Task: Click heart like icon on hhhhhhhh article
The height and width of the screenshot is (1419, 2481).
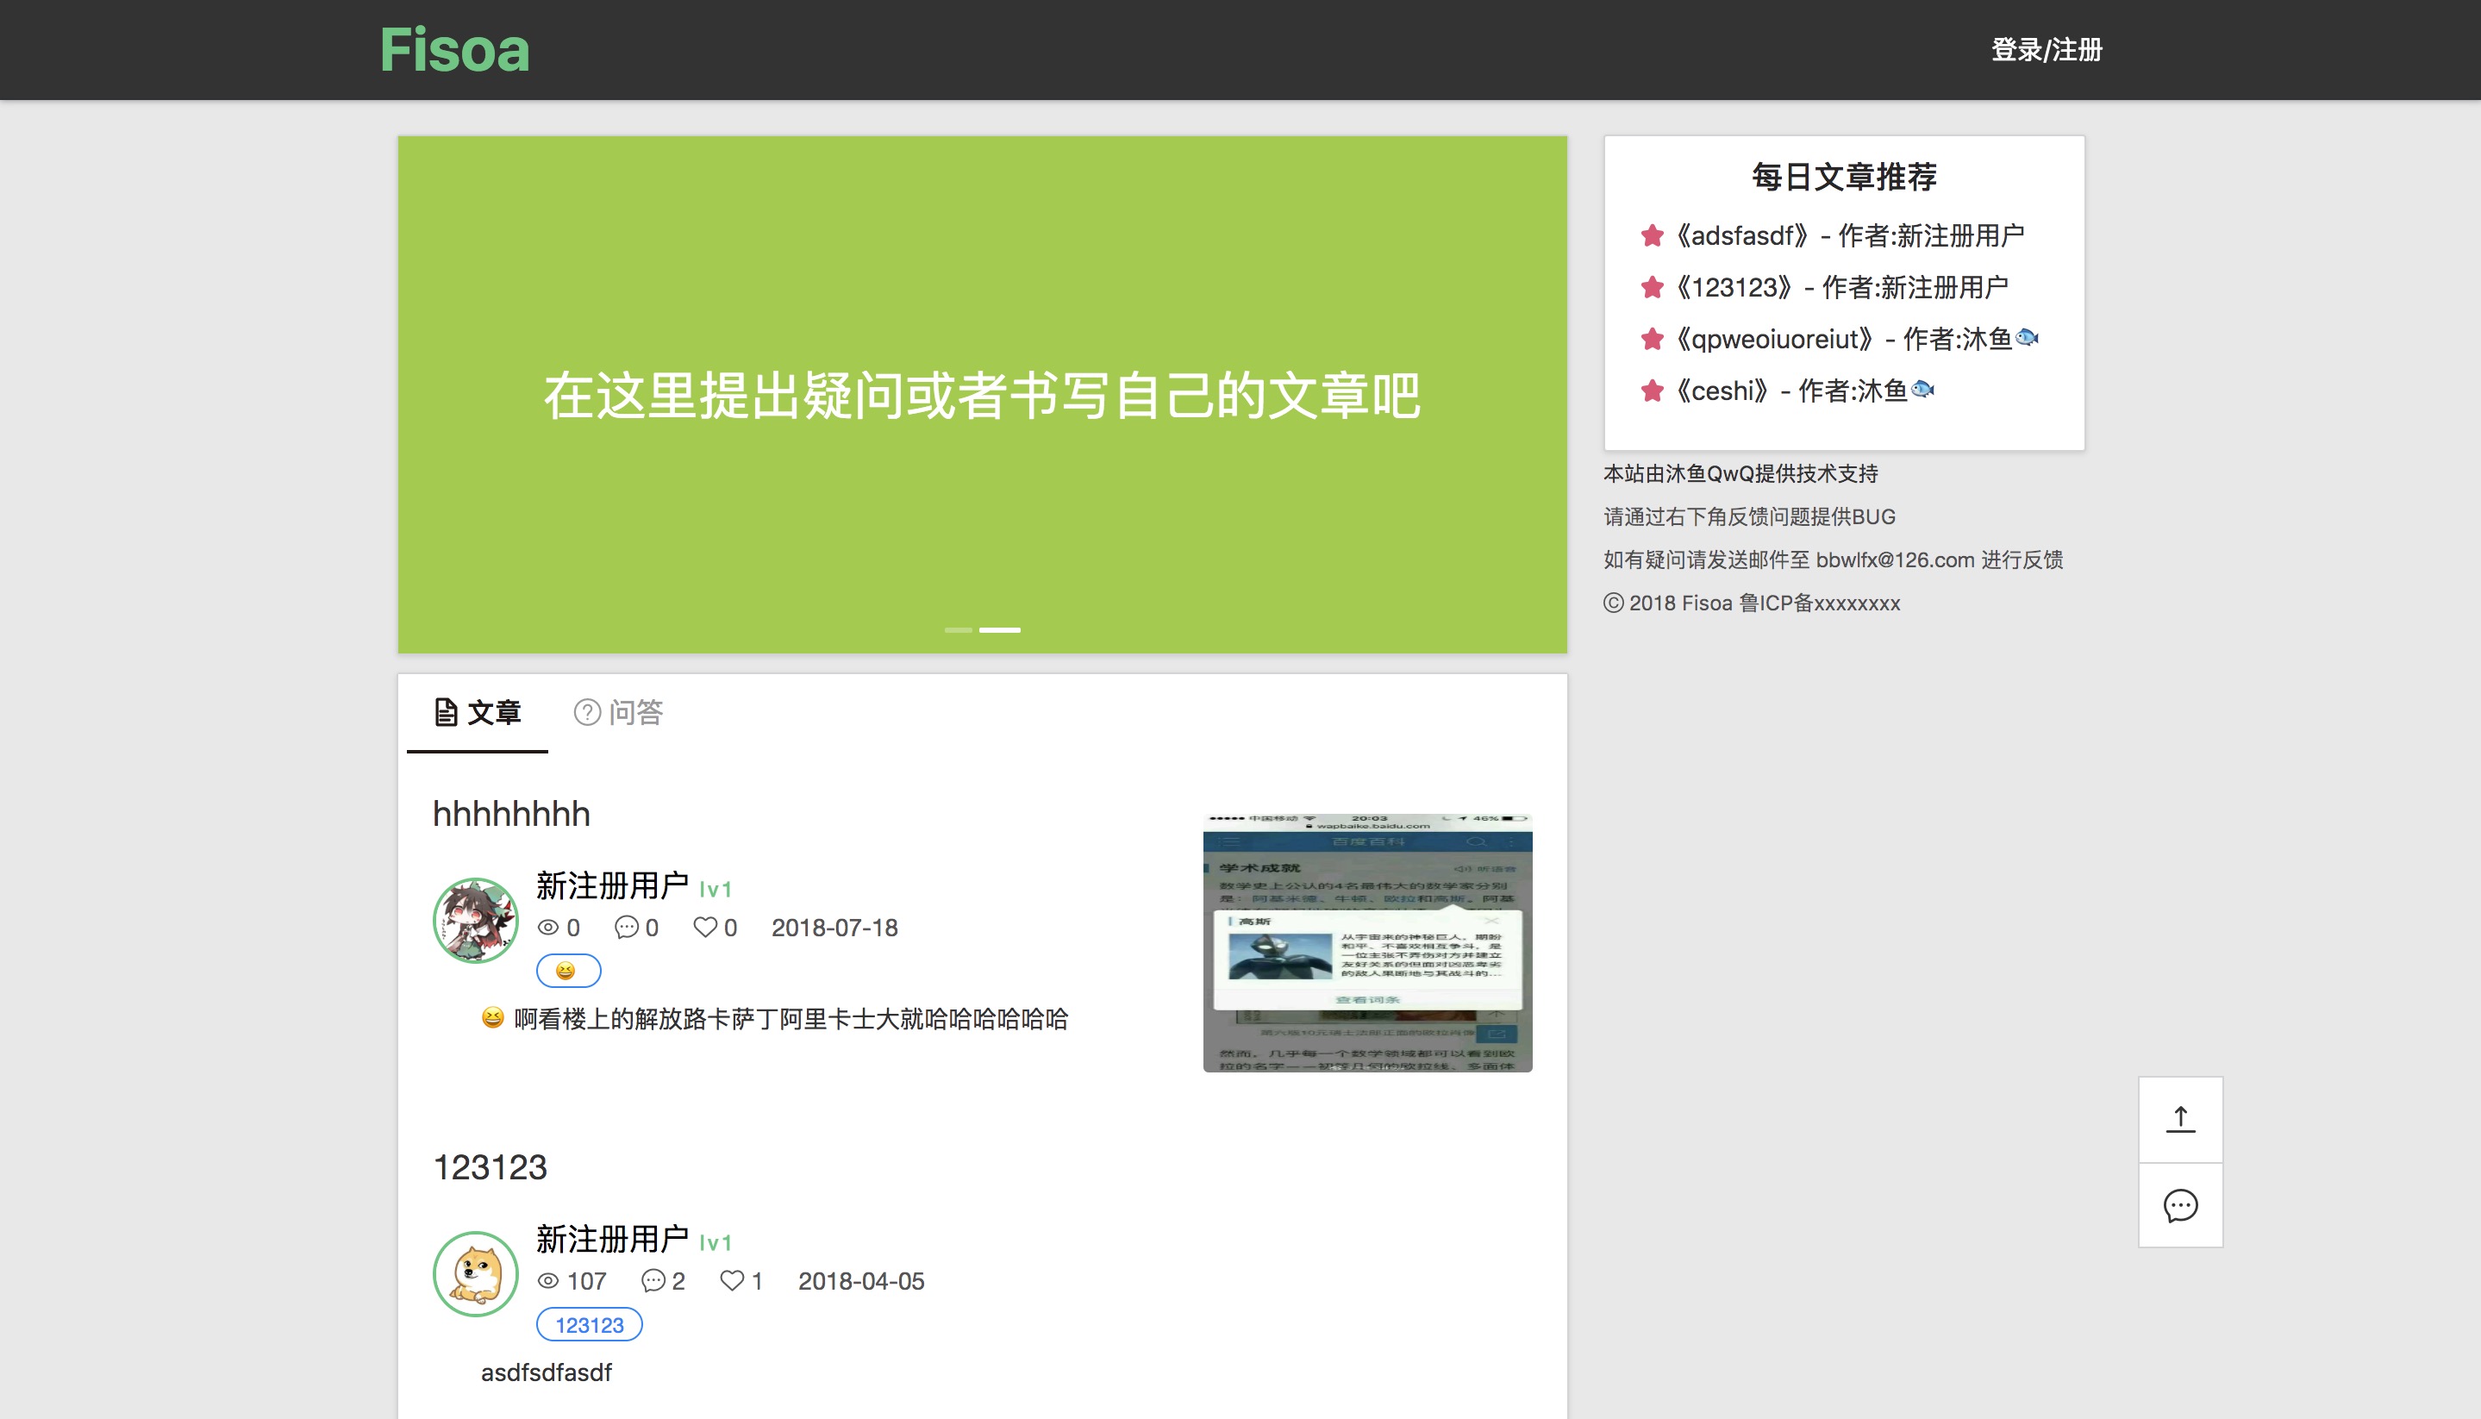Action: (704, 927)
